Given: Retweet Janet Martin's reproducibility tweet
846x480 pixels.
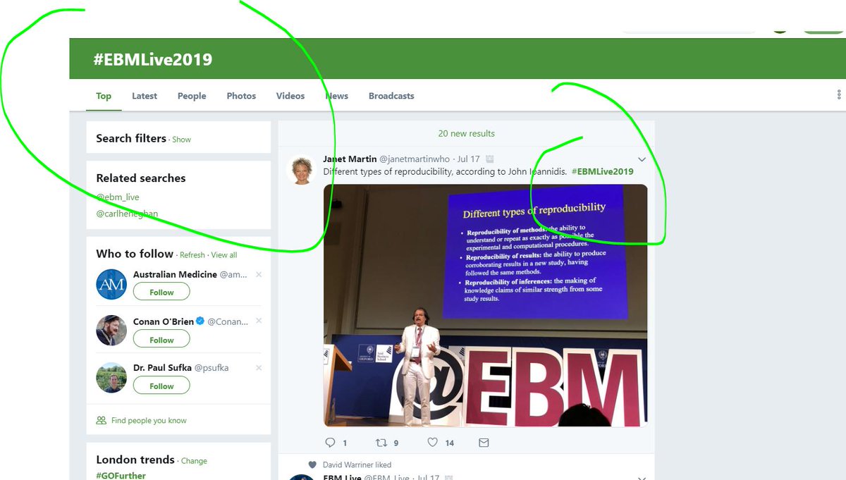Looking at the screenshot, I should pyautogui.click(x=380, y=443).
